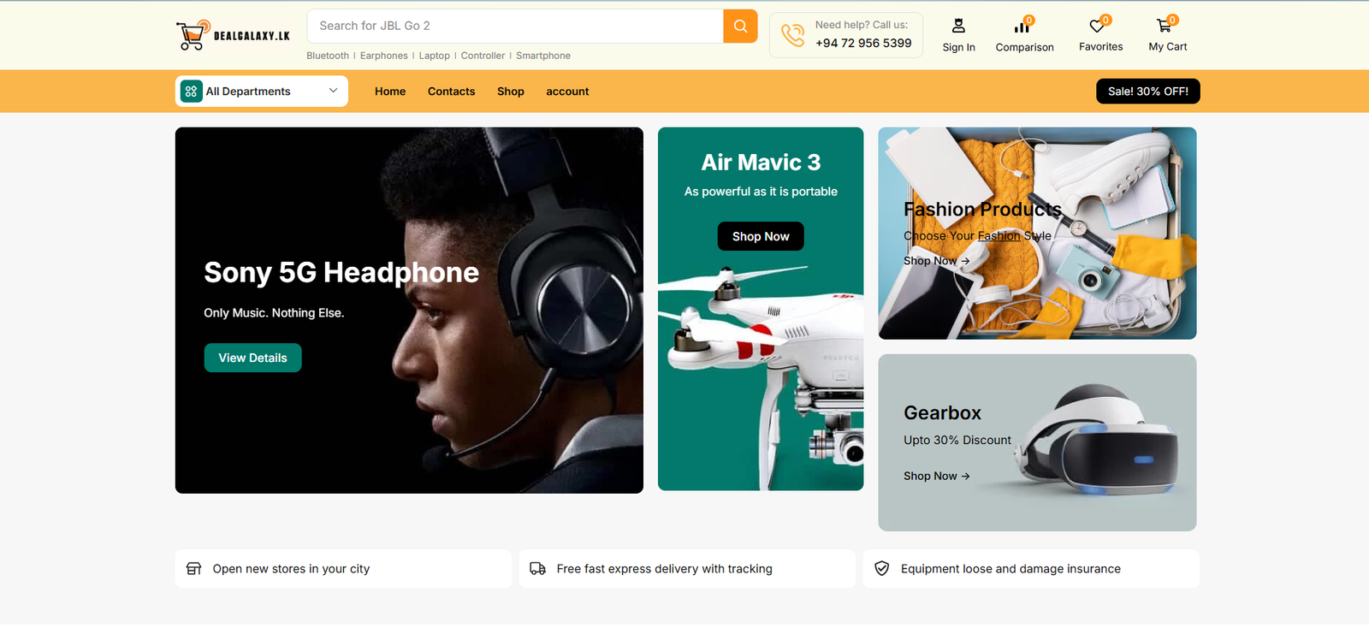Click the phone call support icon
The width and height of the screenshot is (1369, 628).
pyautogui.click(x=793, y=35)
